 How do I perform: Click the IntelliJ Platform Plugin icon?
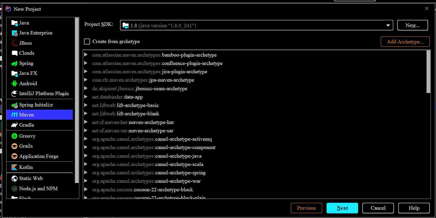15,94
